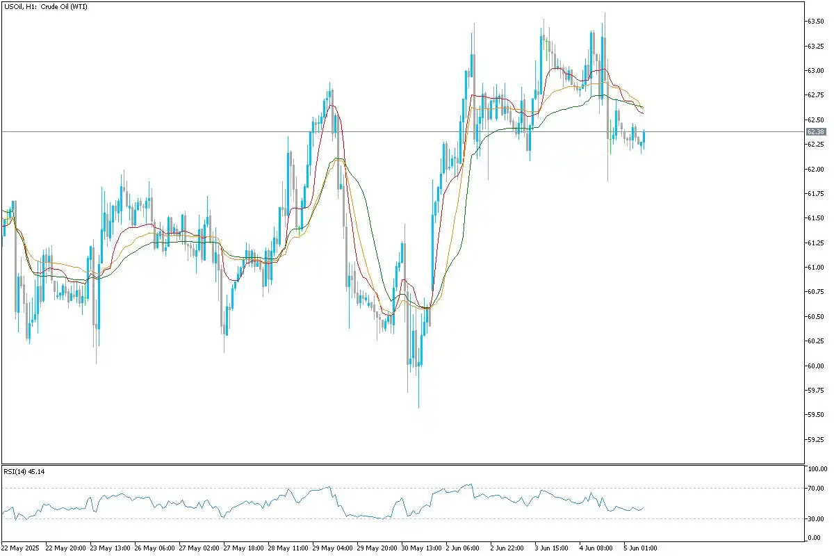Click the 60.00 price axis label

point(815,366)
